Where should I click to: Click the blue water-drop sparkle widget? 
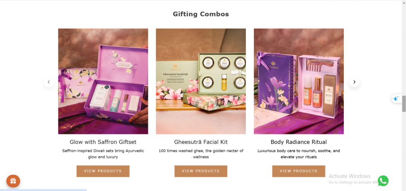(396, 98)
